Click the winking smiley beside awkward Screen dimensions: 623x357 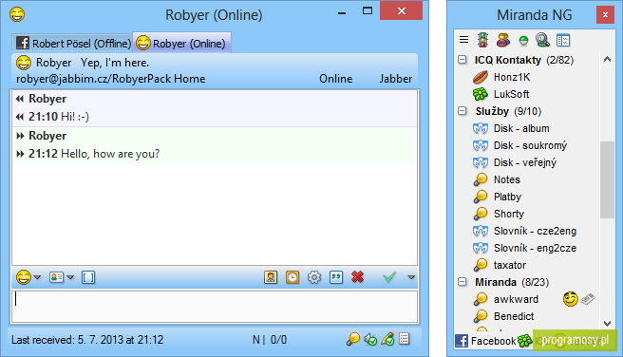[x=570, y=299]
